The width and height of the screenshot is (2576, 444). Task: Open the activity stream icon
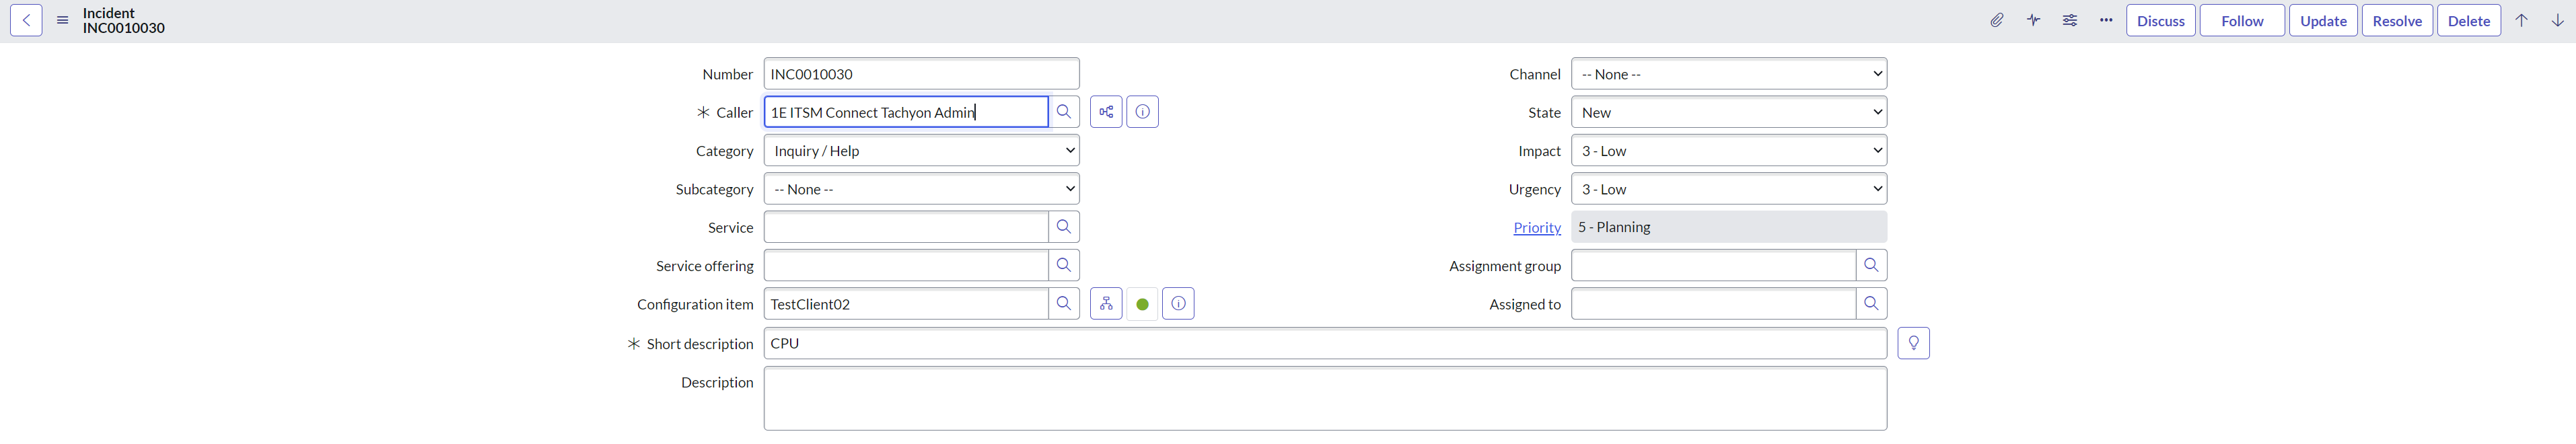coord(2033,21)
